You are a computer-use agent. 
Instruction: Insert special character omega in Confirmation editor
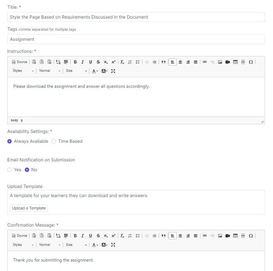(x=251, y=236)
